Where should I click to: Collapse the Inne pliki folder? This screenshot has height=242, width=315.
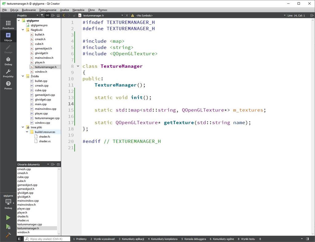coord(23,127)
